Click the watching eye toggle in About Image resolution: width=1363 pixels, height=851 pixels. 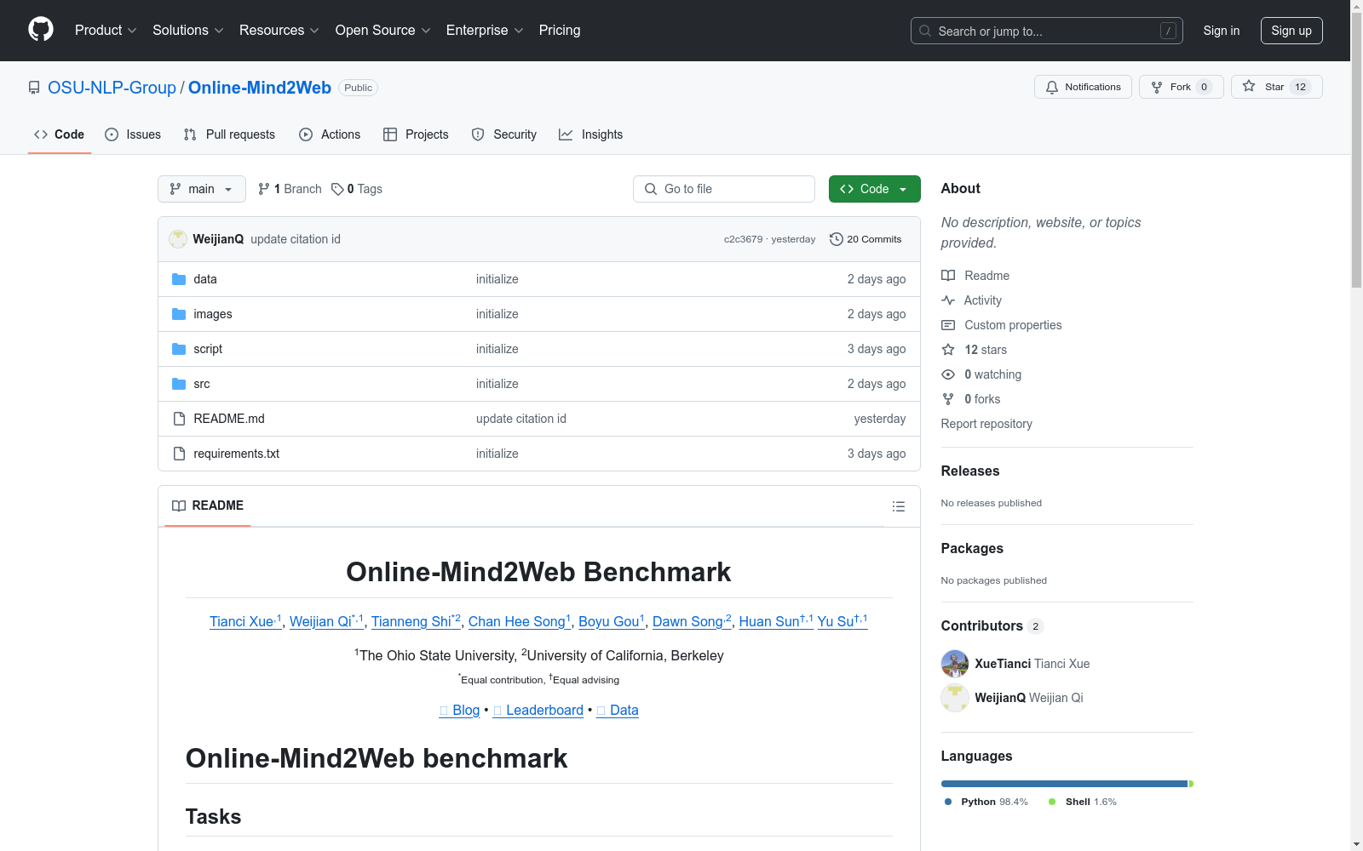(x=947, y=374)
